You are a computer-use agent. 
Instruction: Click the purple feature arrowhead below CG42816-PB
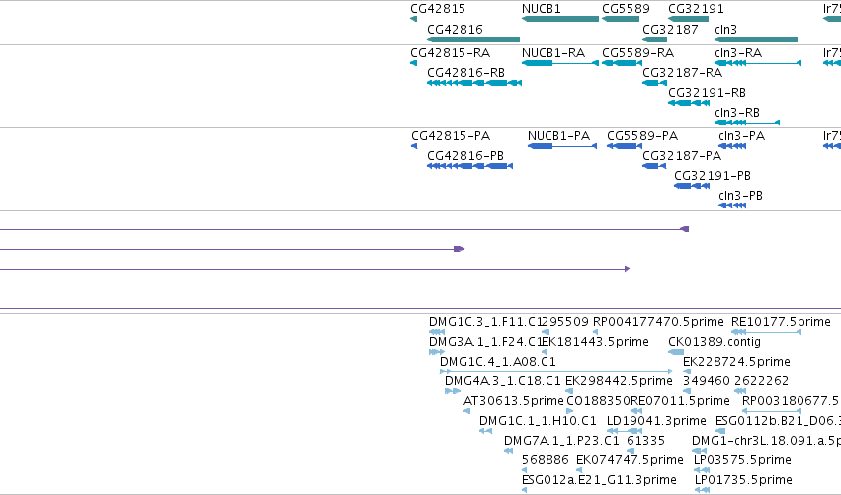460,249
